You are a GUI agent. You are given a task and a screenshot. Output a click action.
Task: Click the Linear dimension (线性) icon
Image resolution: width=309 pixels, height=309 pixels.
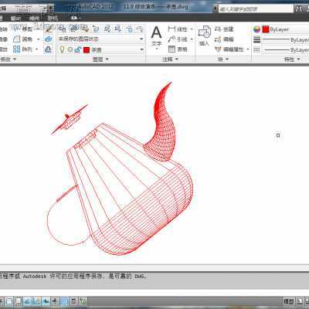click(x=171, y=29)
